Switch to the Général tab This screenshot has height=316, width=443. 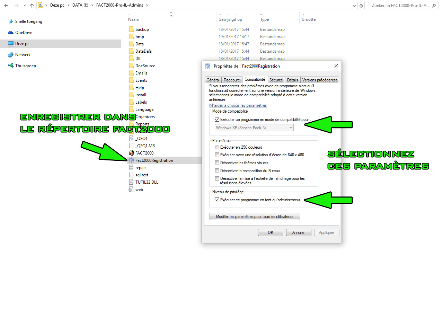pos(213,80)
